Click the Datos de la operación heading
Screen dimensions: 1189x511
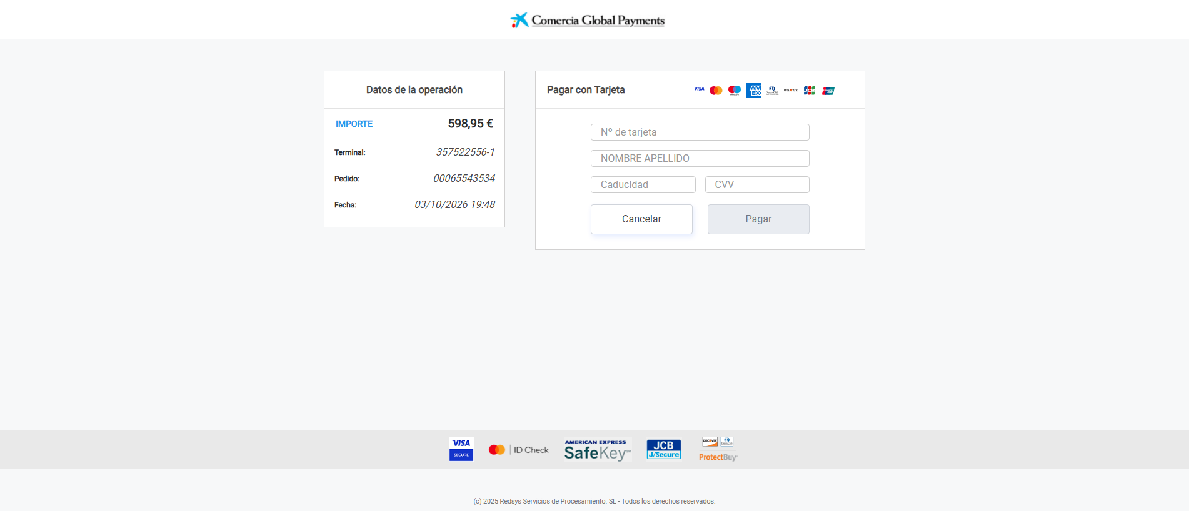pyautogui.click(x=414, y=90)
